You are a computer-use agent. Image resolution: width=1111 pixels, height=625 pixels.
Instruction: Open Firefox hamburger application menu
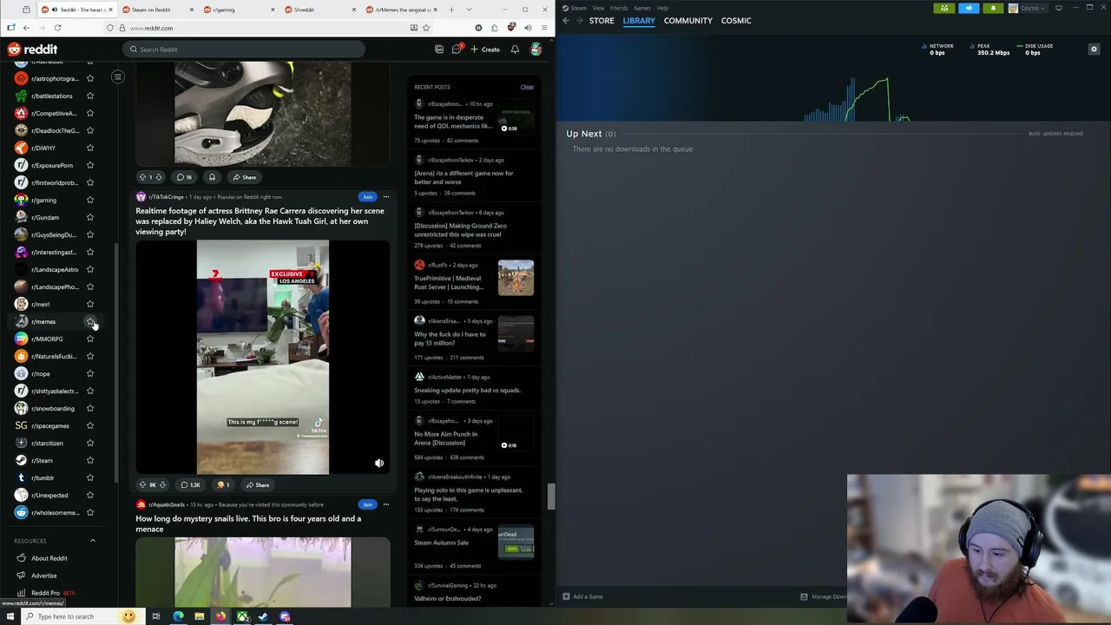[x=544, y=28]
